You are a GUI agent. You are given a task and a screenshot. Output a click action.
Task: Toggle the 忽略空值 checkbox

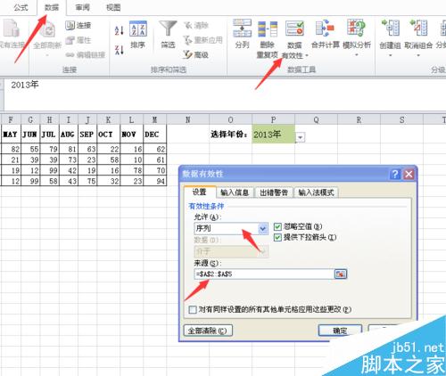coord(277,227)
